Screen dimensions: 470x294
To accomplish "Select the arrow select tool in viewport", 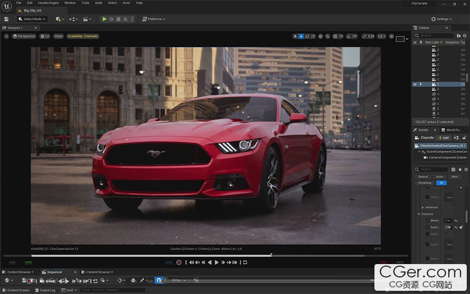I will [x=295, y=36].
